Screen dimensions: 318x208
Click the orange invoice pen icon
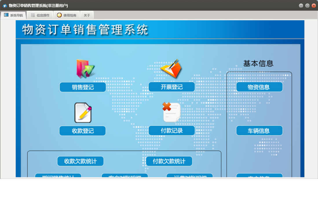point(171,69)
